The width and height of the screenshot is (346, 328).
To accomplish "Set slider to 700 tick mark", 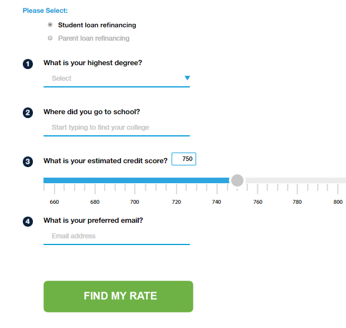I will pyautogui.click(x=135, y=180).
